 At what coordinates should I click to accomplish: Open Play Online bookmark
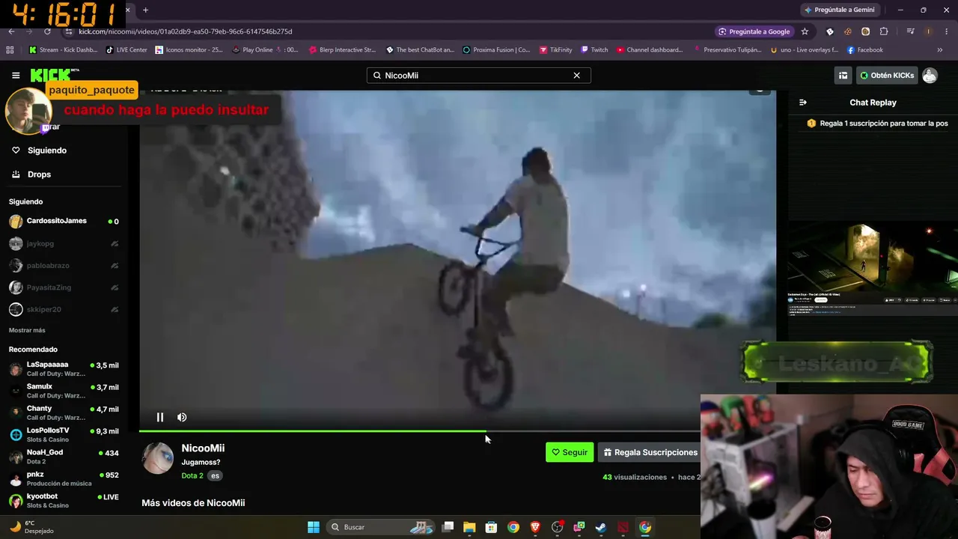[x=265, y=50]
